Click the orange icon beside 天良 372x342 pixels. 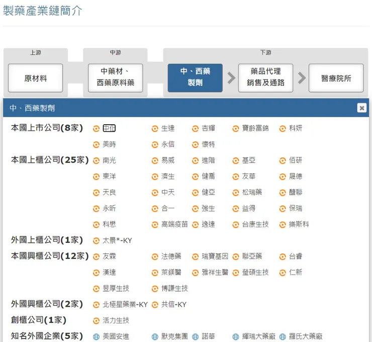tap(96, 193)
